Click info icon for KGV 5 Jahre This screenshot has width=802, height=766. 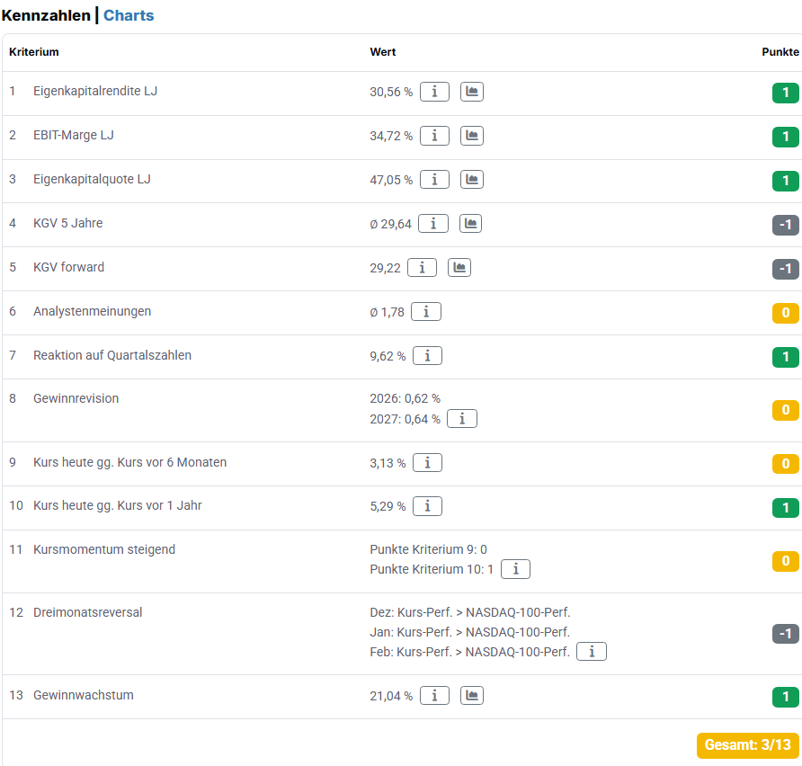(x=433, y=224)
